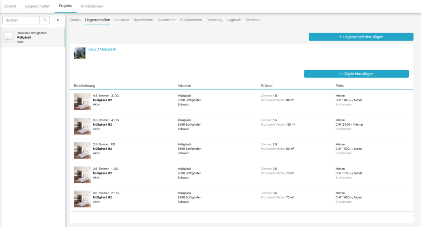Screen dimensions: 421x227
Task: Open the Haus 2 Müligässli link
Action: click(102, 49)
